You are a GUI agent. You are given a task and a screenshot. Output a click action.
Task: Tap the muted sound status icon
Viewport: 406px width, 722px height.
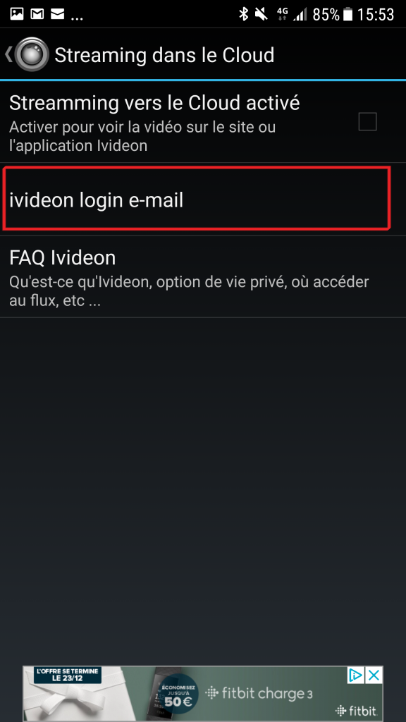tap(262, 14)
